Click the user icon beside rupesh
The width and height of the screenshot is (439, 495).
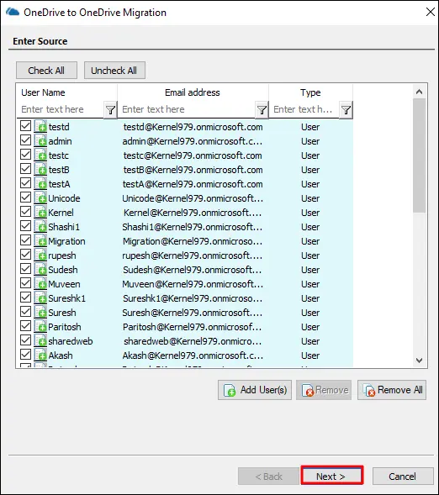tap(40, 255)
